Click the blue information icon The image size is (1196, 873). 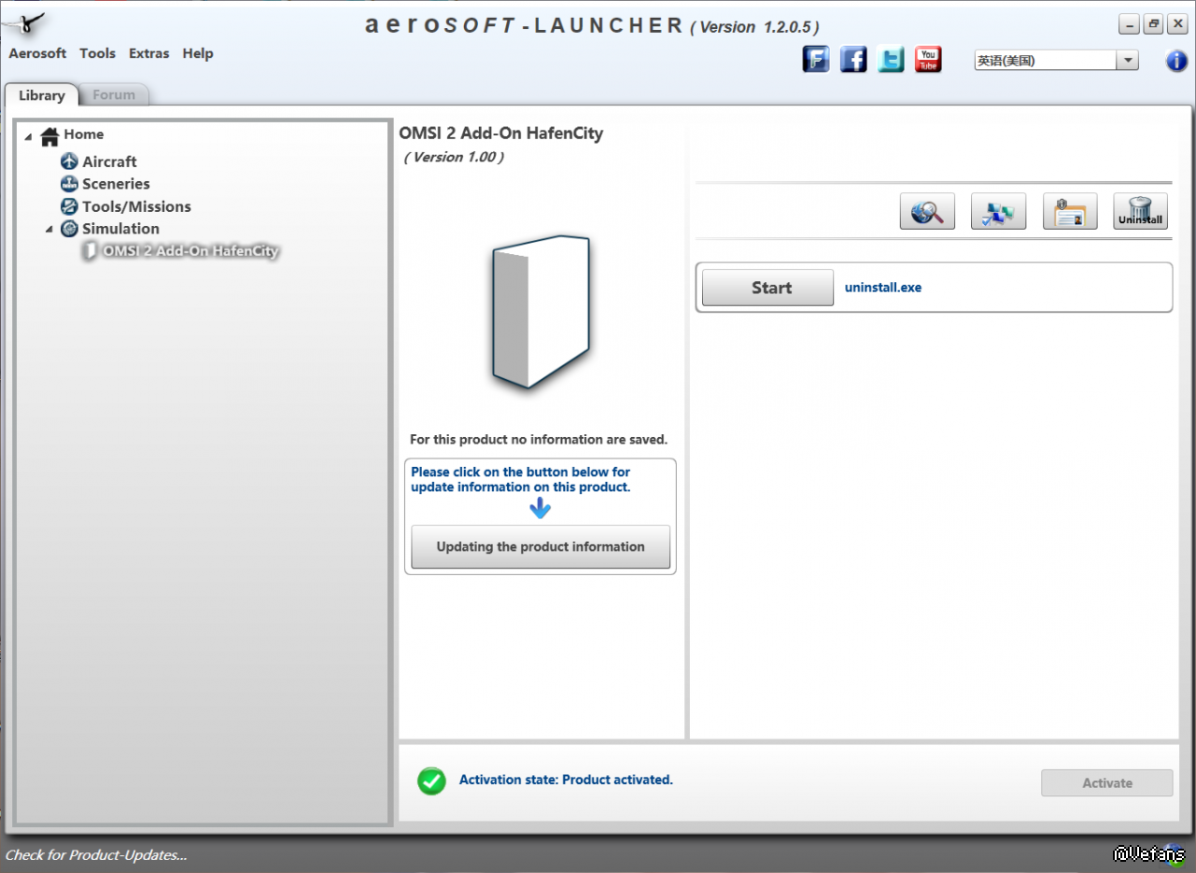pos(1177,61)
